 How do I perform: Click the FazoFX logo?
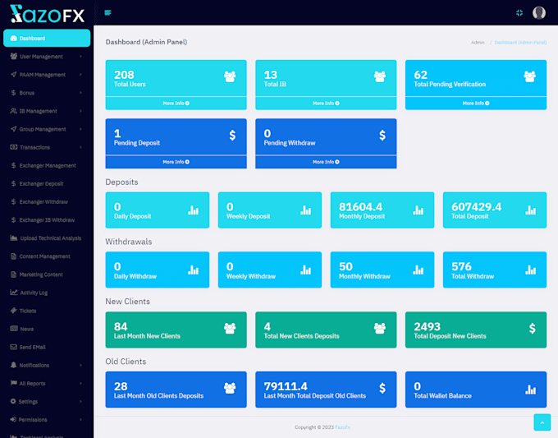click(x=47, y=14)
